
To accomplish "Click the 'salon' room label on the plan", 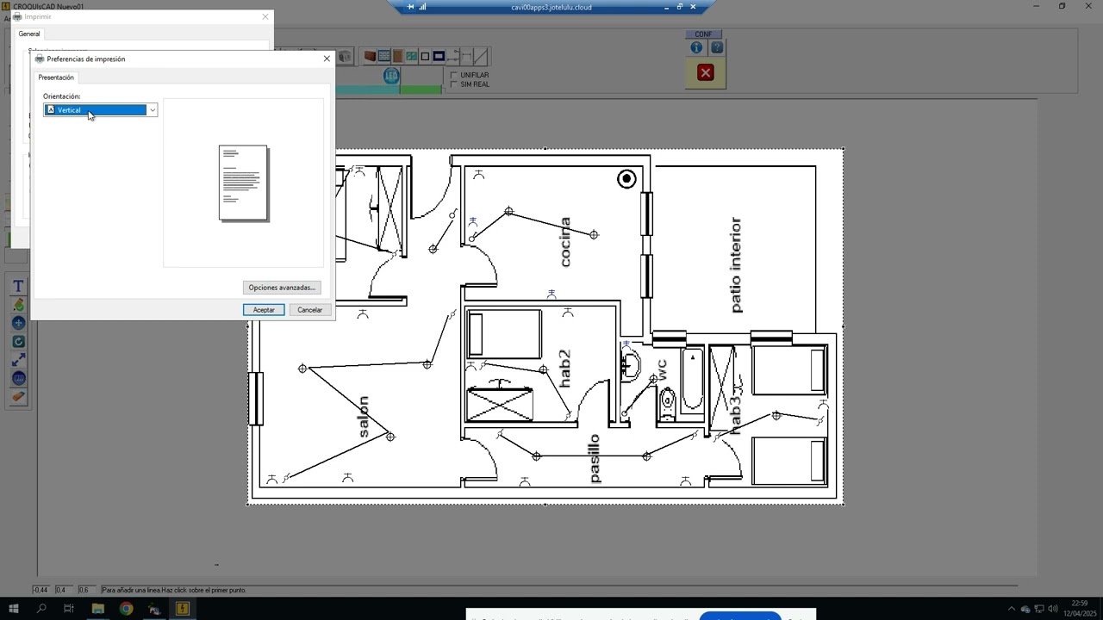I will point(364,417).
